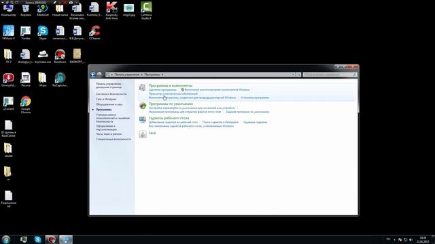Select the MediaGet desktop shortcut
435x244 pixels.
43,9
